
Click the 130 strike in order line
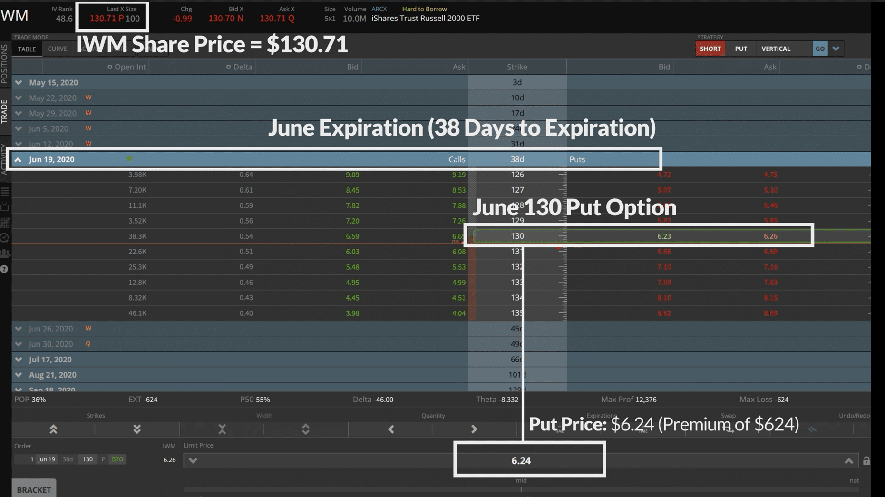click(x=88, y=459)
